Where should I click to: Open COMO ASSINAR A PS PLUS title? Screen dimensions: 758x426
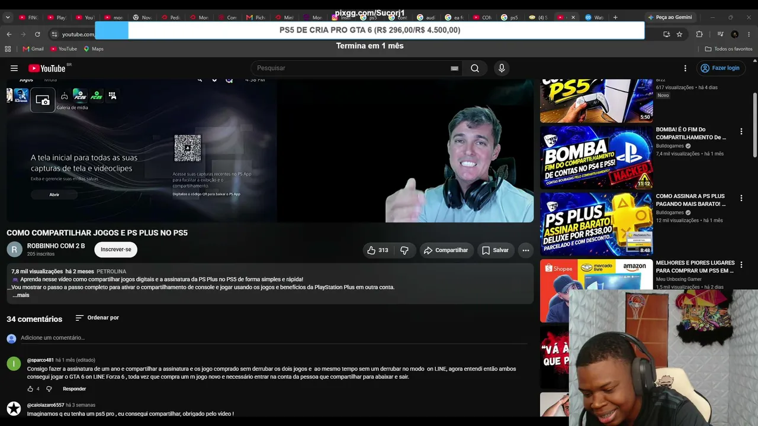(691, 200)
